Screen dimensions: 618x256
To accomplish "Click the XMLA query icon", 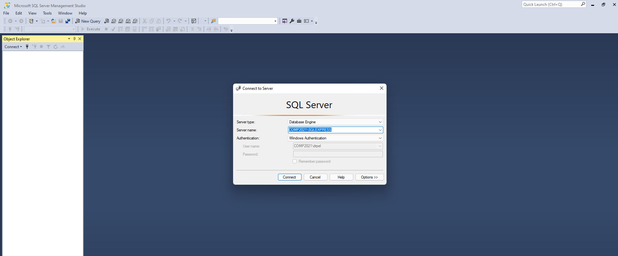I will 128,21.
